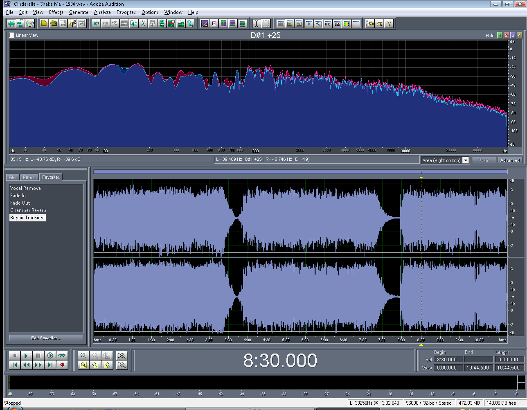Create a new file with the New icon
The height and width of the screenshot is (410, 527).
[x=44, y=23]
